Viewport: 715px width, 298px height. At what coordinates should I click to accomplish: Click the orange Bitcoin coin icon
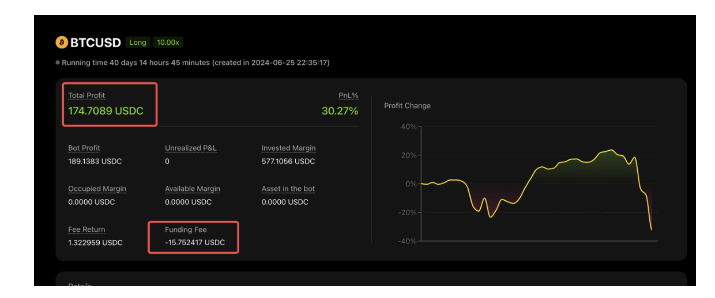click(x=62, y=43)
